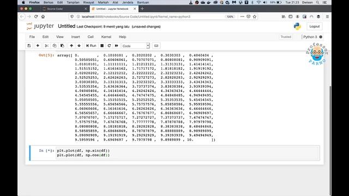
Task: Open Firefox library icon
Action: coord(284,17)
